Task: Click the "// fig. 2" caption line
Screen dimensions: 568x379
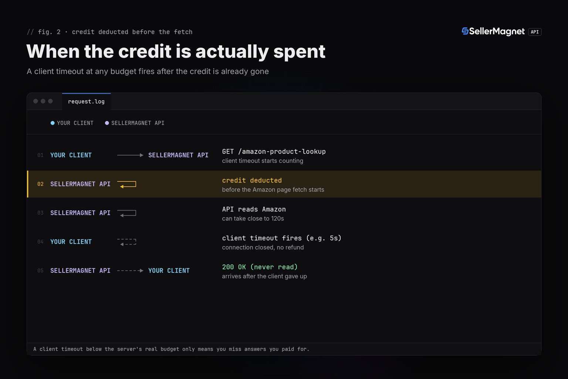Action: click(109, 32)
